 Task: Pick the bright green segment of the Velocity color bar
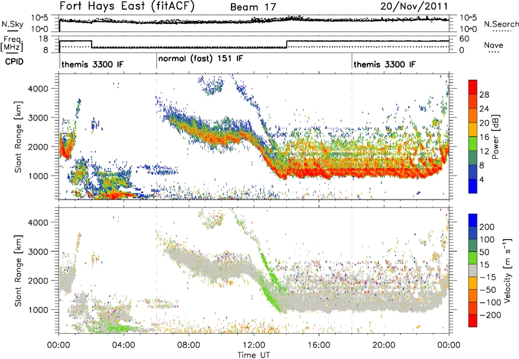click(473, 258)
